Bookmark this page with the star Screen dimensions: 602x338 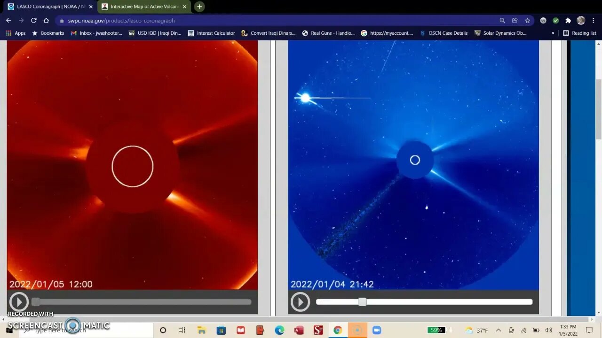[x=528, y=21]
